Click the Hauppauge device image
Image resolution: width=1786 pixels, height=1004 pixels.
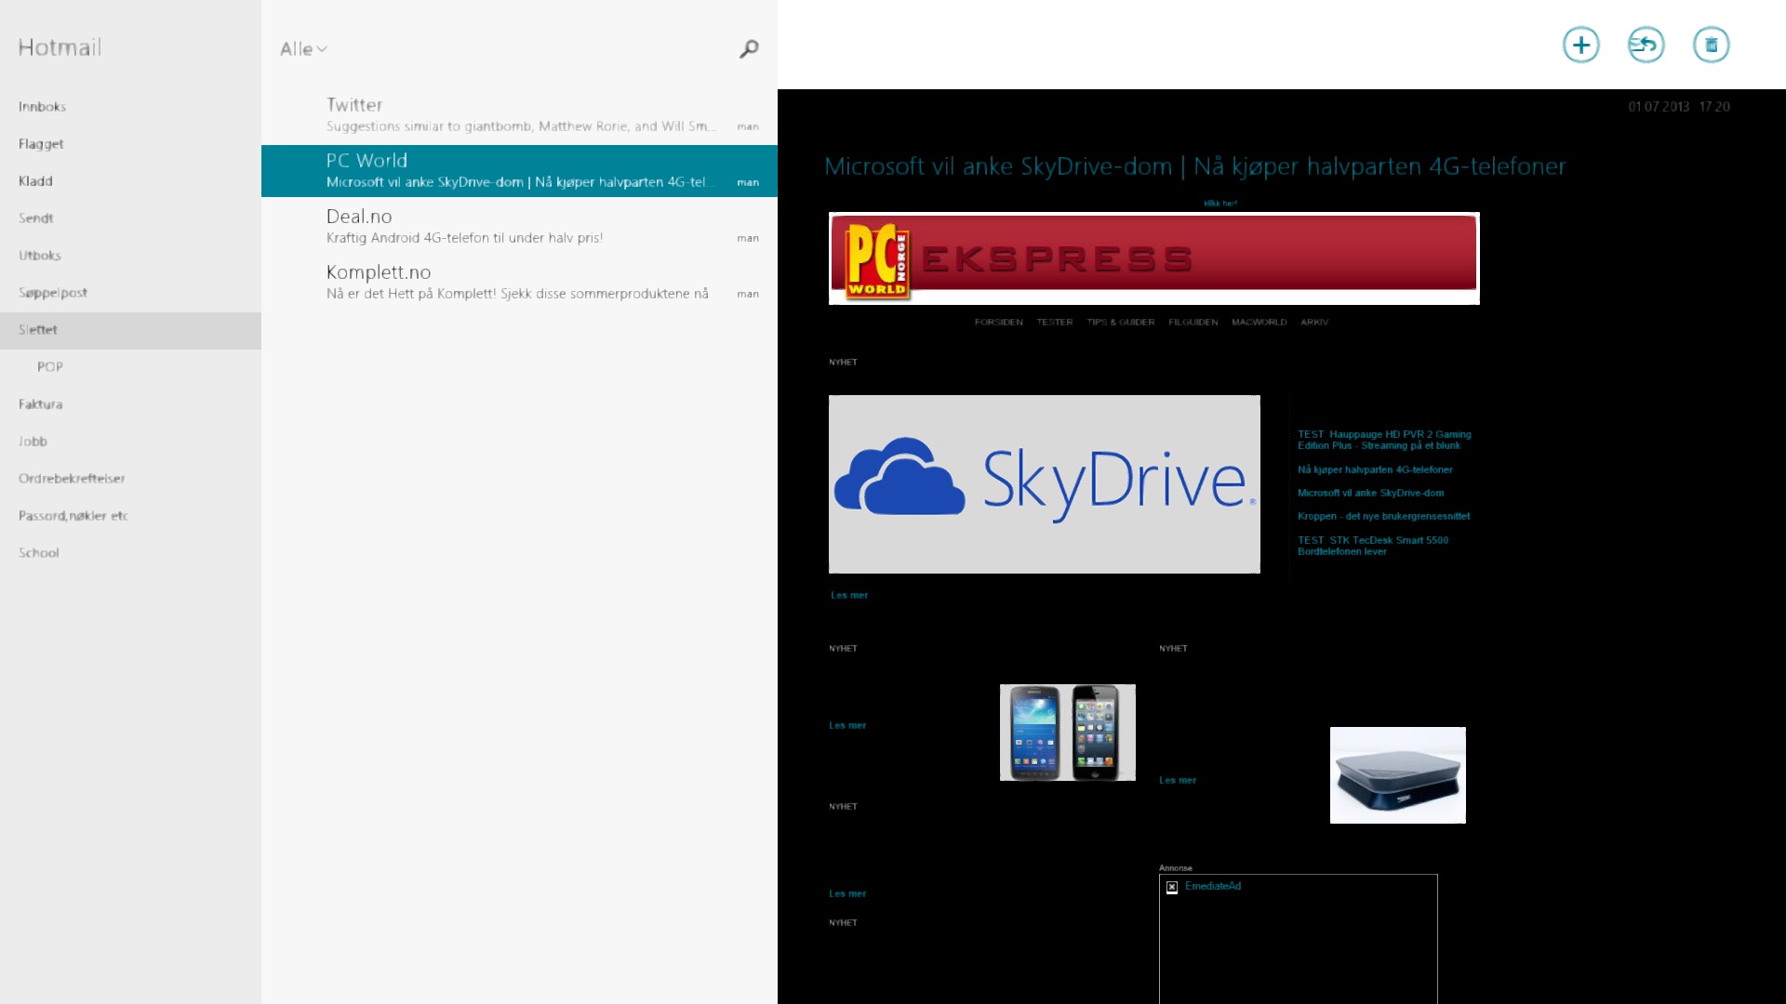click(1397, 775)
